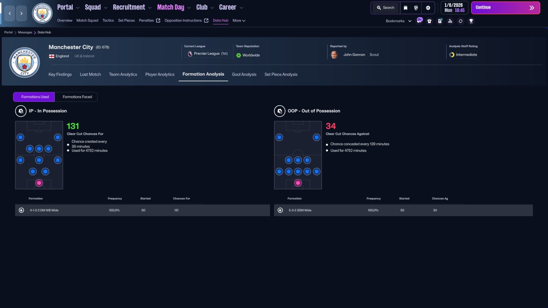Sort by Chances Ag column header

tap(440, 198)
